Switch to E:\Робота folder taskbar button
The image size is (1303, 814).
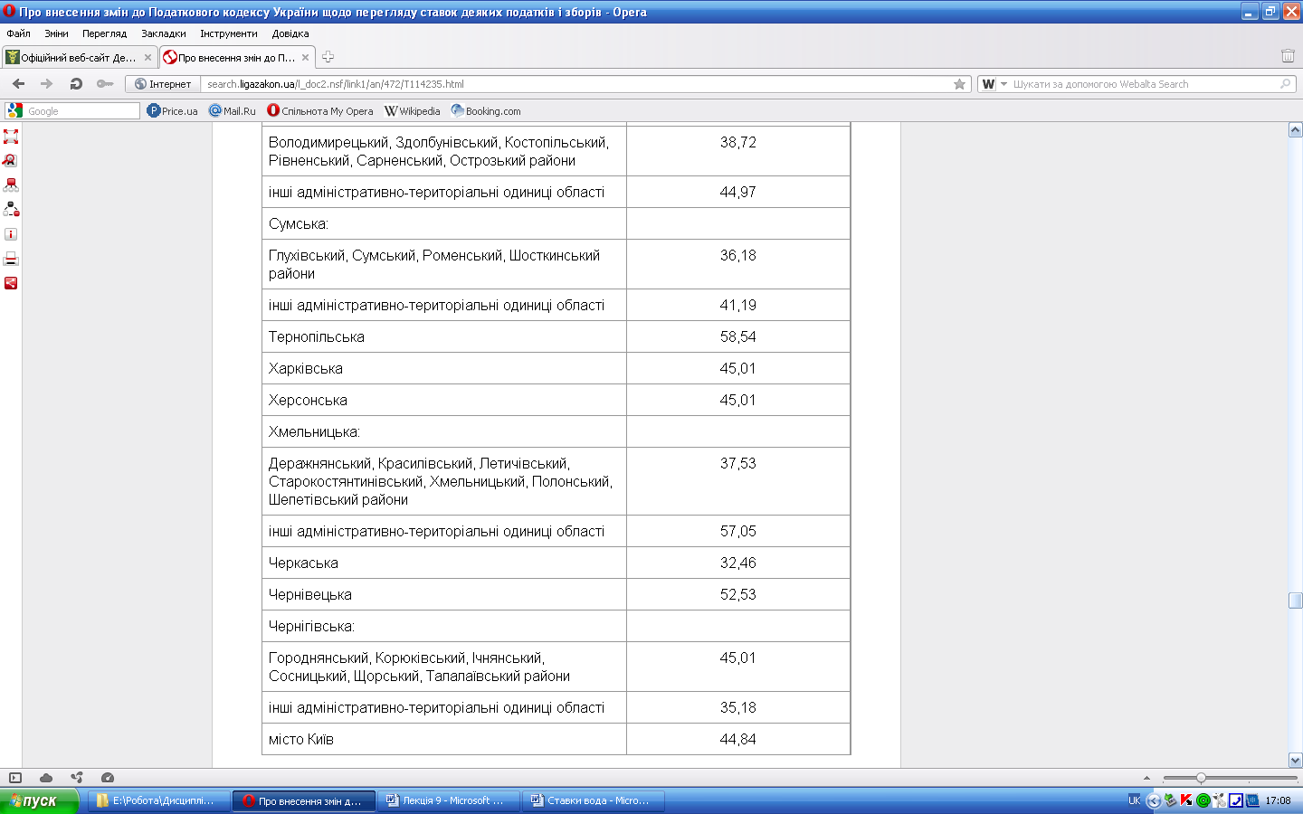click(x=159, y=800)
